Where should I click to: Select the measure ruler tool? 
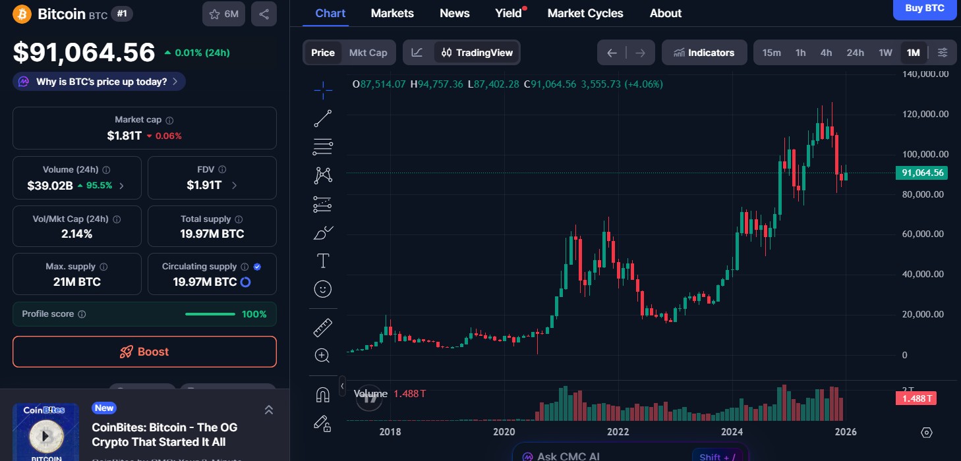(322, 327)
